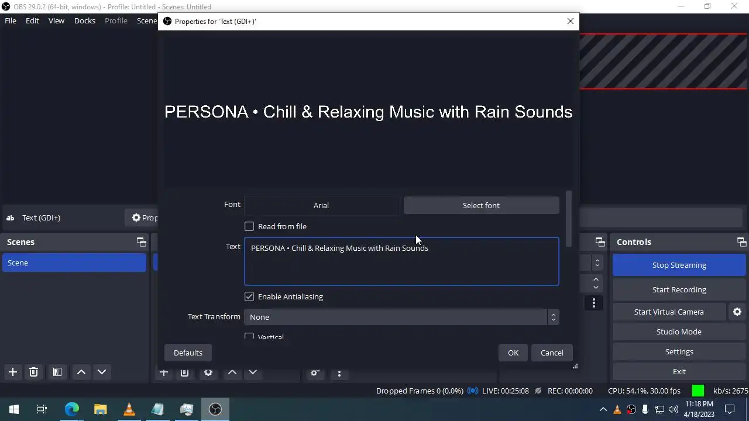Open Microsoft Edge from the taskbar
The width and height of the screenshot is (749, 421).
71,409
